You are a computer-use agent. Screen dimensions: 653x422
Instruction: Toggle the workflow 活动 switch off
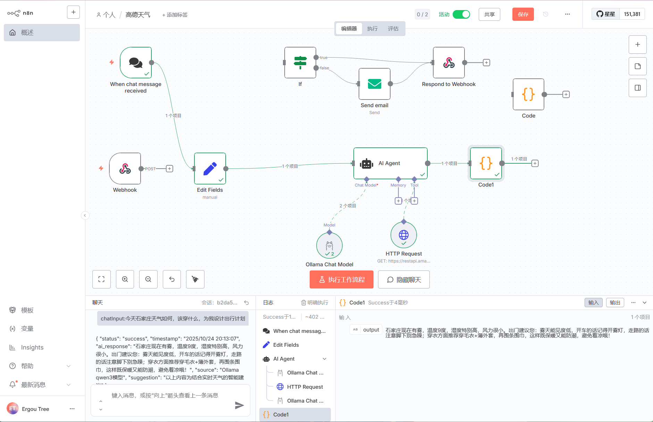461,14
